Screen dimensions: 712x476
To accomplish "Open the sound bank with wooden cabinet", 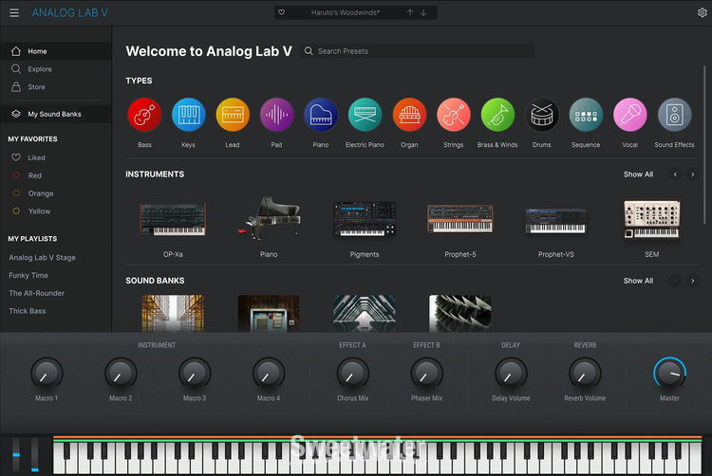I will [269, 314].
